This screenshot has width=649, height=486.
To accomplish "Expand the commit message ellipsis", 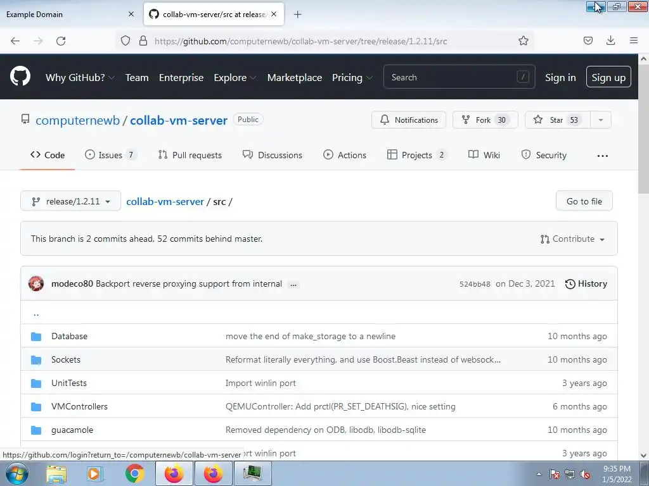I will 293,284.
